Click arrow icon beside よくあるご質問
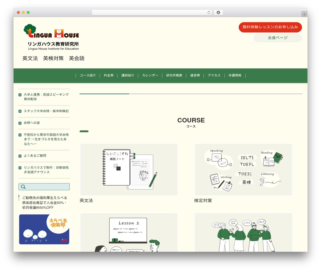The width and height of the screenshot is (321, 271). 20,156
